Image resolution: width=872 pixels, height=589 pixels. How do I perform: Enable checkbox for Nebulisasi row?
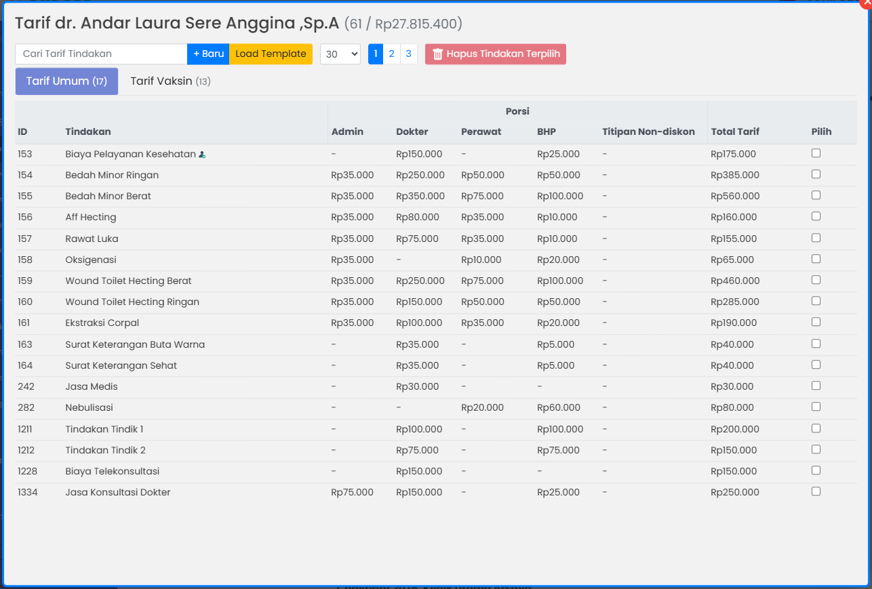[x=816, y=407]
